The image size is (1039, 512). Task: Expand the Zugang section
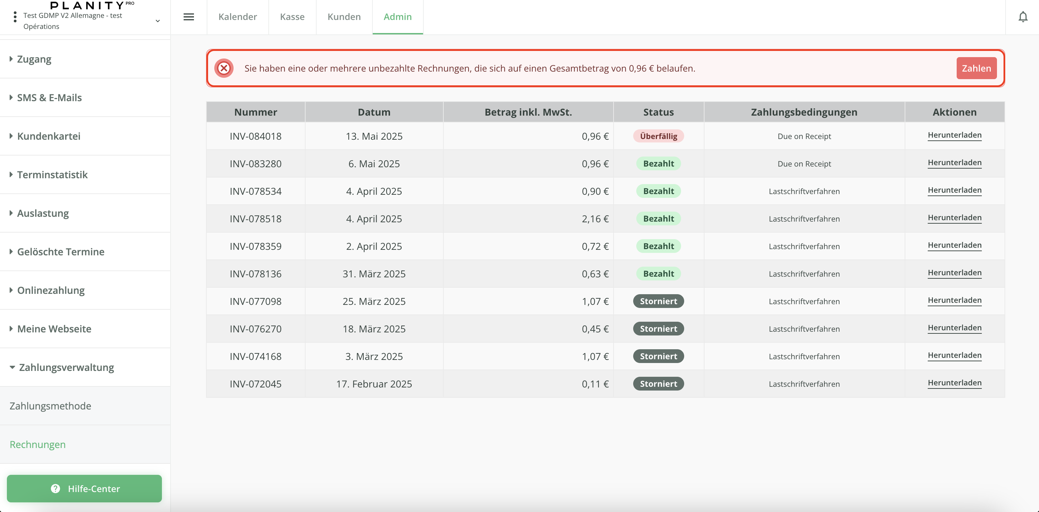pos(34,59)
